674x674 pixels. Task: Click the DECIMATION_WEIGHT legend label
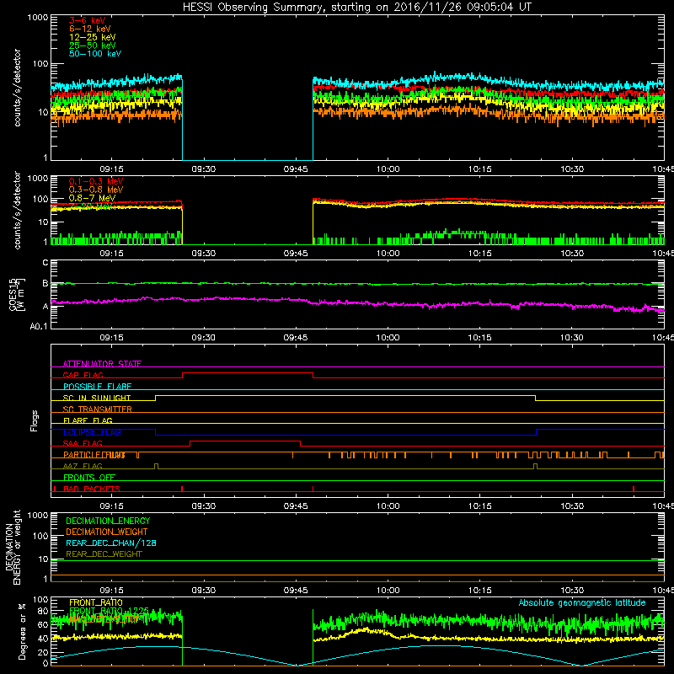(107, 532)
